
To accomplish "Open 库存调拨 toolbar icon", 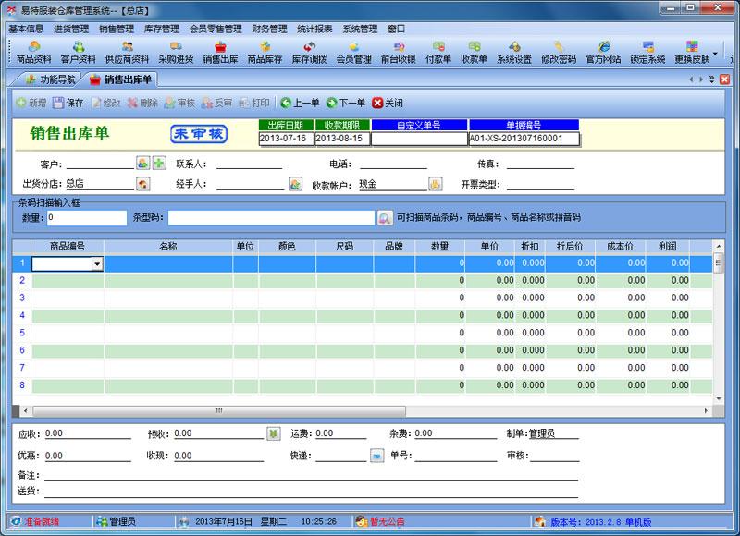I will pyautogui.click(x=309, y=53).
